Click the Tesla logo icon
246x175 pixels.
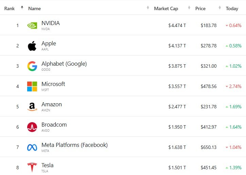click(32, 167)
